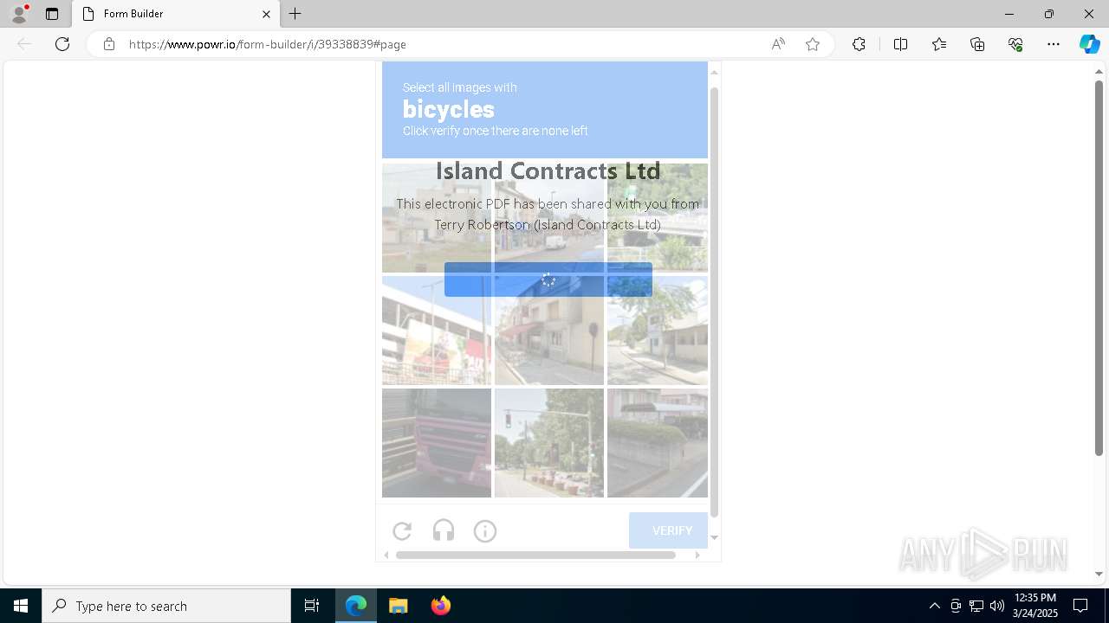Screen dimensions: 1109x623
Task: Open Task View on taskbar
Action: (312, 606)
